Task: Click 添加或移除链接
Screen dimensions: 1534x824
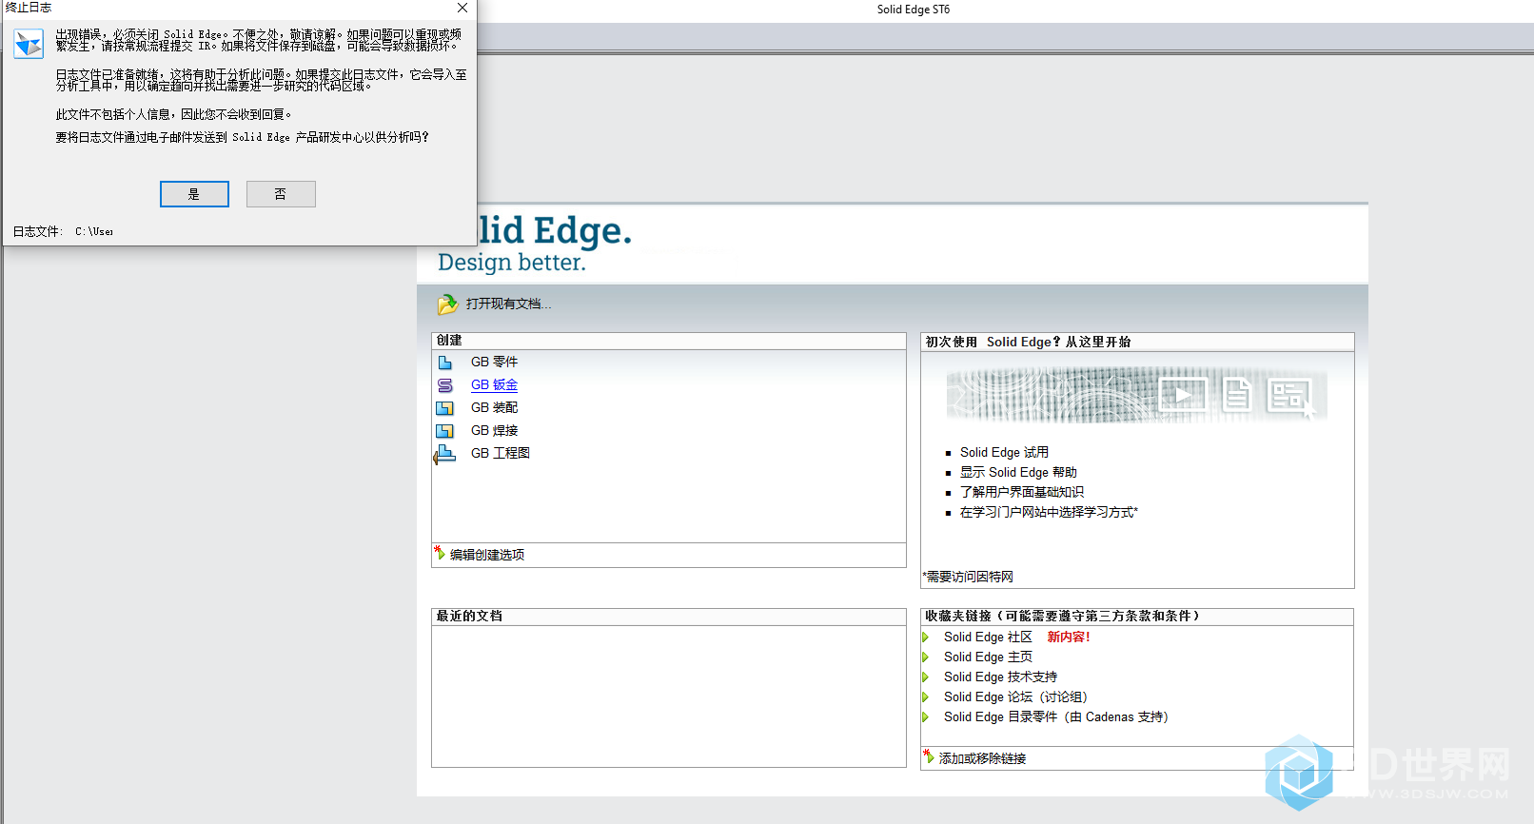Action: coord(982,758)
